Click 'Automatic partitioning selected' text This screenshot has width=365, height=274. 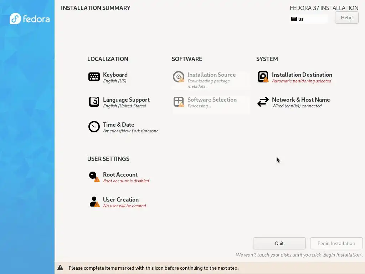pos(302,81)
